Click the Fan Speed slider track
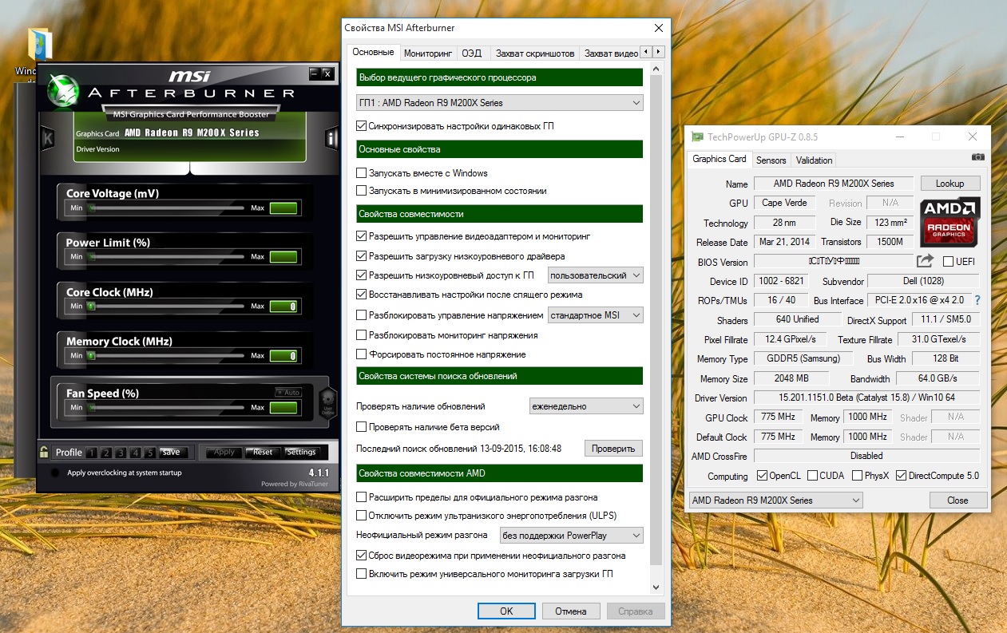 (x=166, y=407)
